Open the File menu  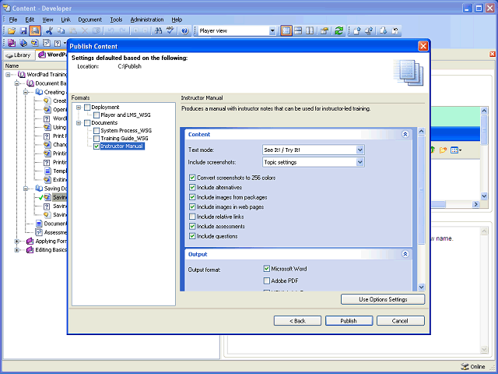tap(12, 19)
